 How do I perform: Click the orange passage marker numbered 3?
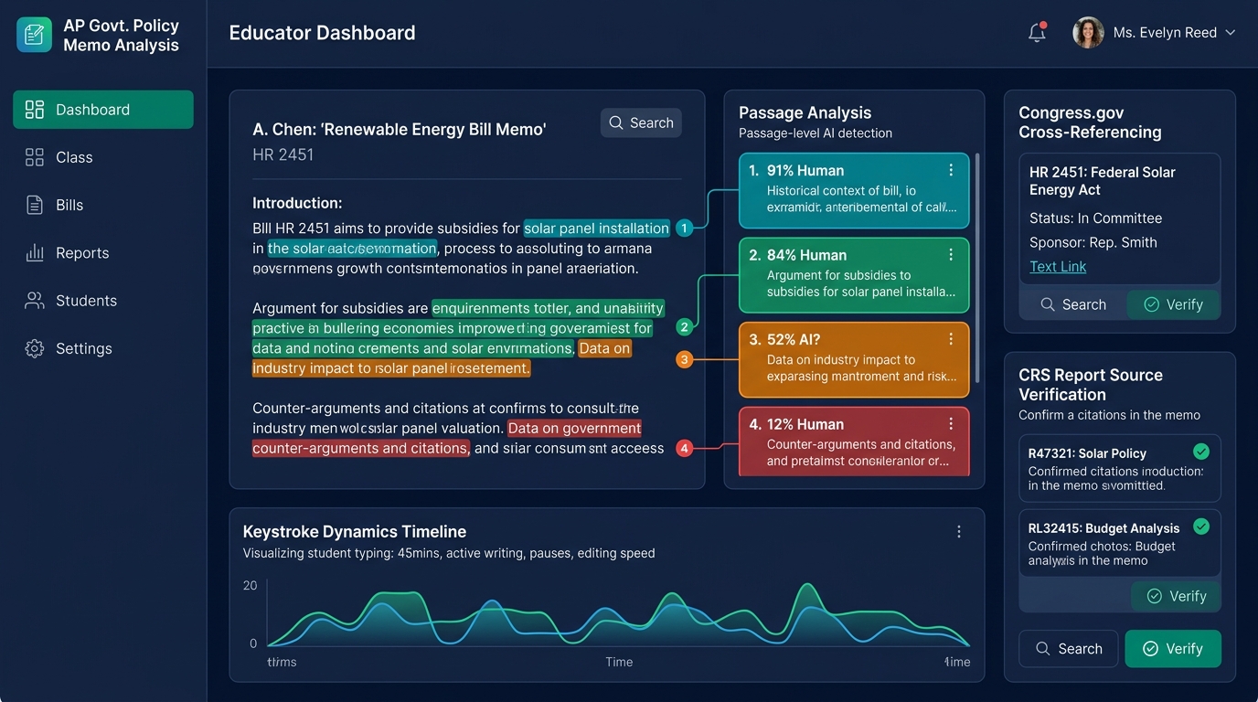(684, 359)
